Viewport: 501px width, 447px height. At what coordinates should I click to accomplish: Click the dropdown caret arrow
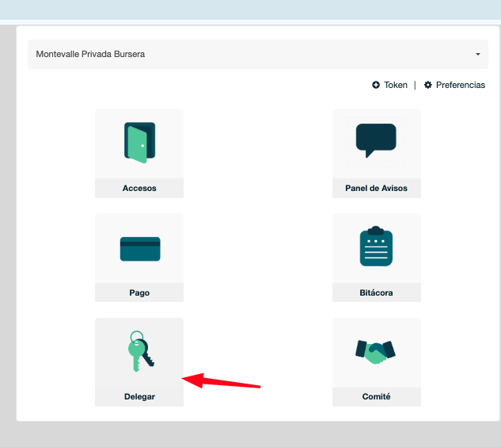coord(478,54)
